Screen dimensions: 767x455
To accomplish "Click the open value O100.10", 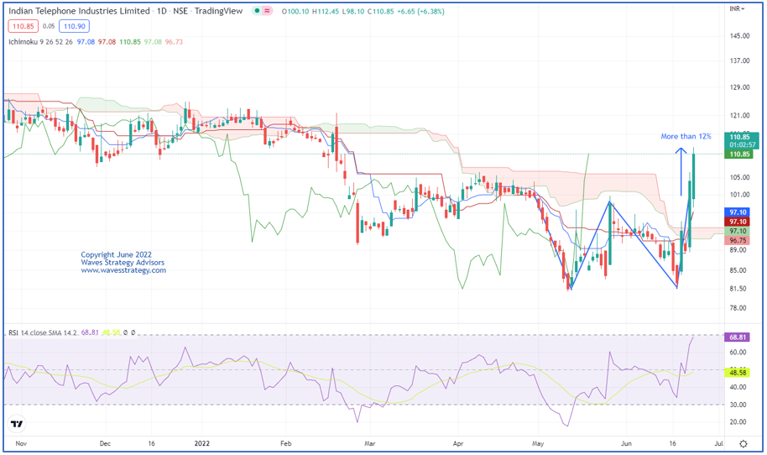I will (x=295, y=11).
